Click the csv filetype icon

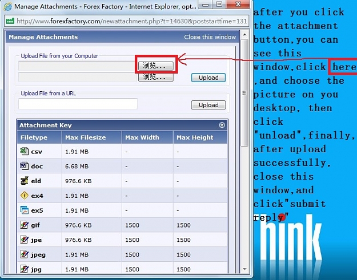click(24, 151)
